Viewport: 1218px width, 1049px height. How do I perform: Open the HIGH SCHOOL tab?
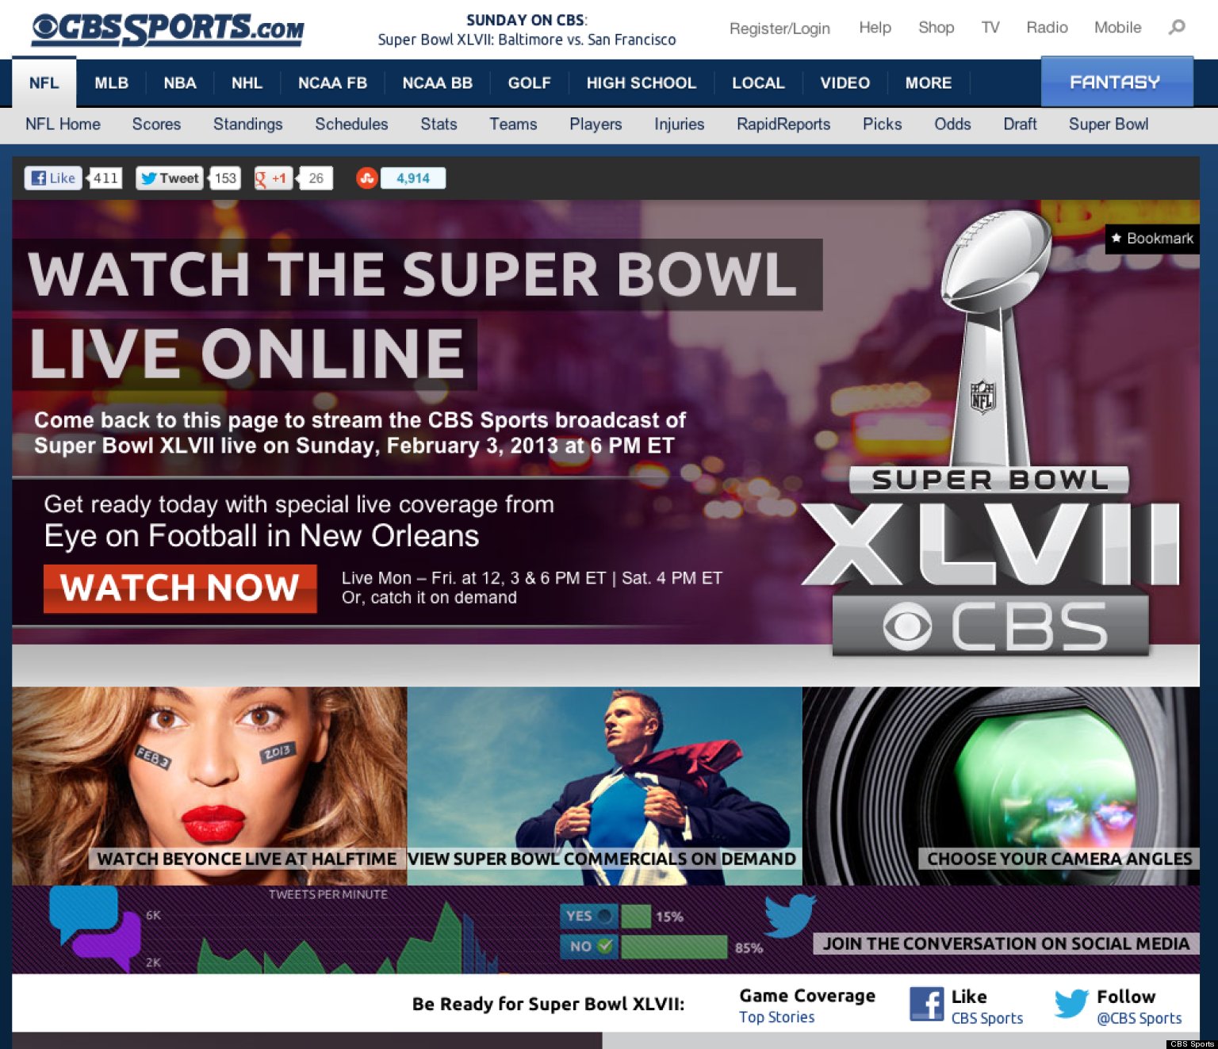coord(641,82)
